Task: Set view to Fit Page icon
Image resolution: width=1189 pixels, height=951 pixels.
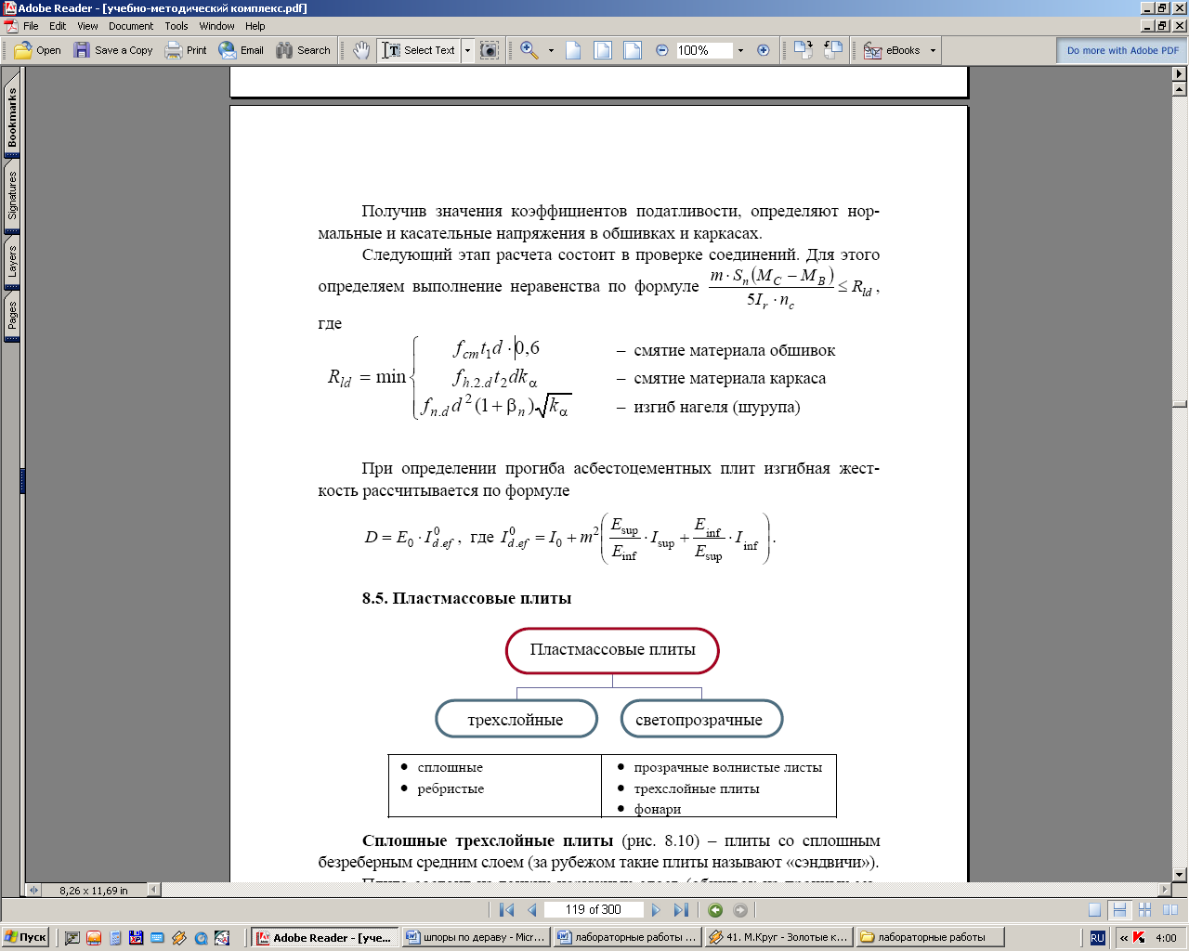Action: tap(603, 50)
